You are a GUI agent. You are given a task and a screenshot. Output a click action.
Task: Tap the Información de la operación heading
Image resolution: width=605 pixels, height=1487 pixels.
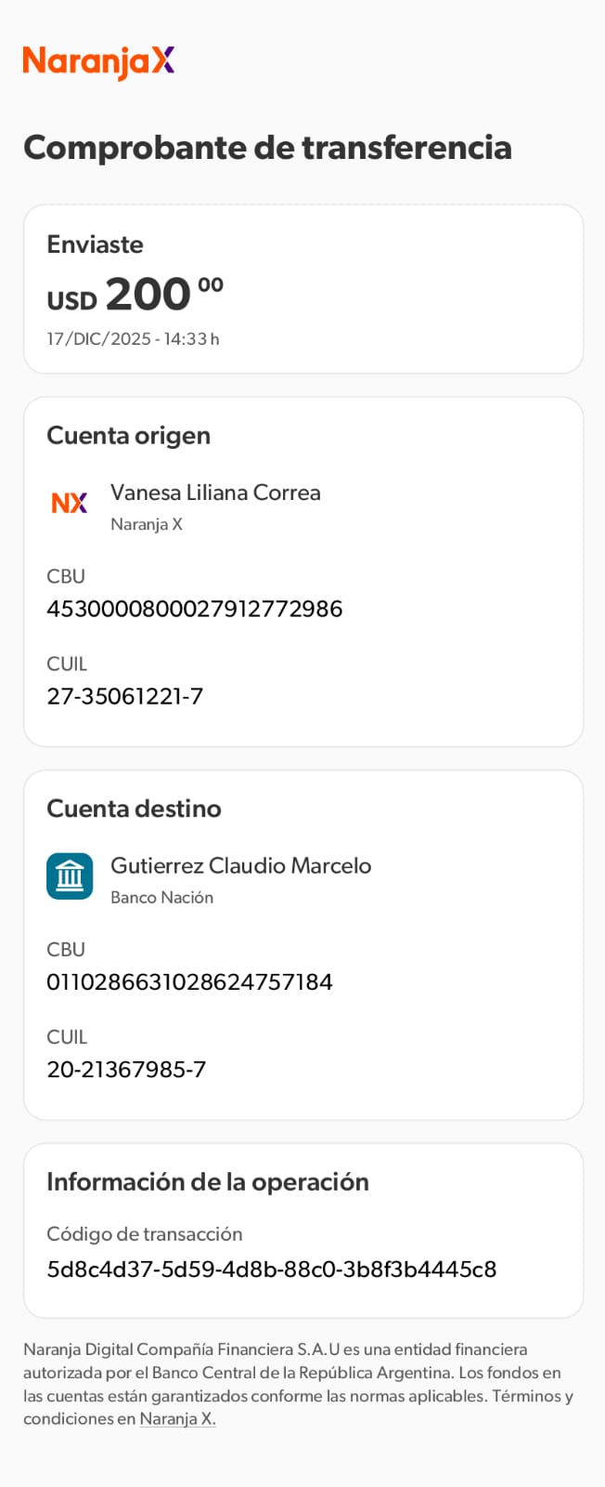point(208,1182)
